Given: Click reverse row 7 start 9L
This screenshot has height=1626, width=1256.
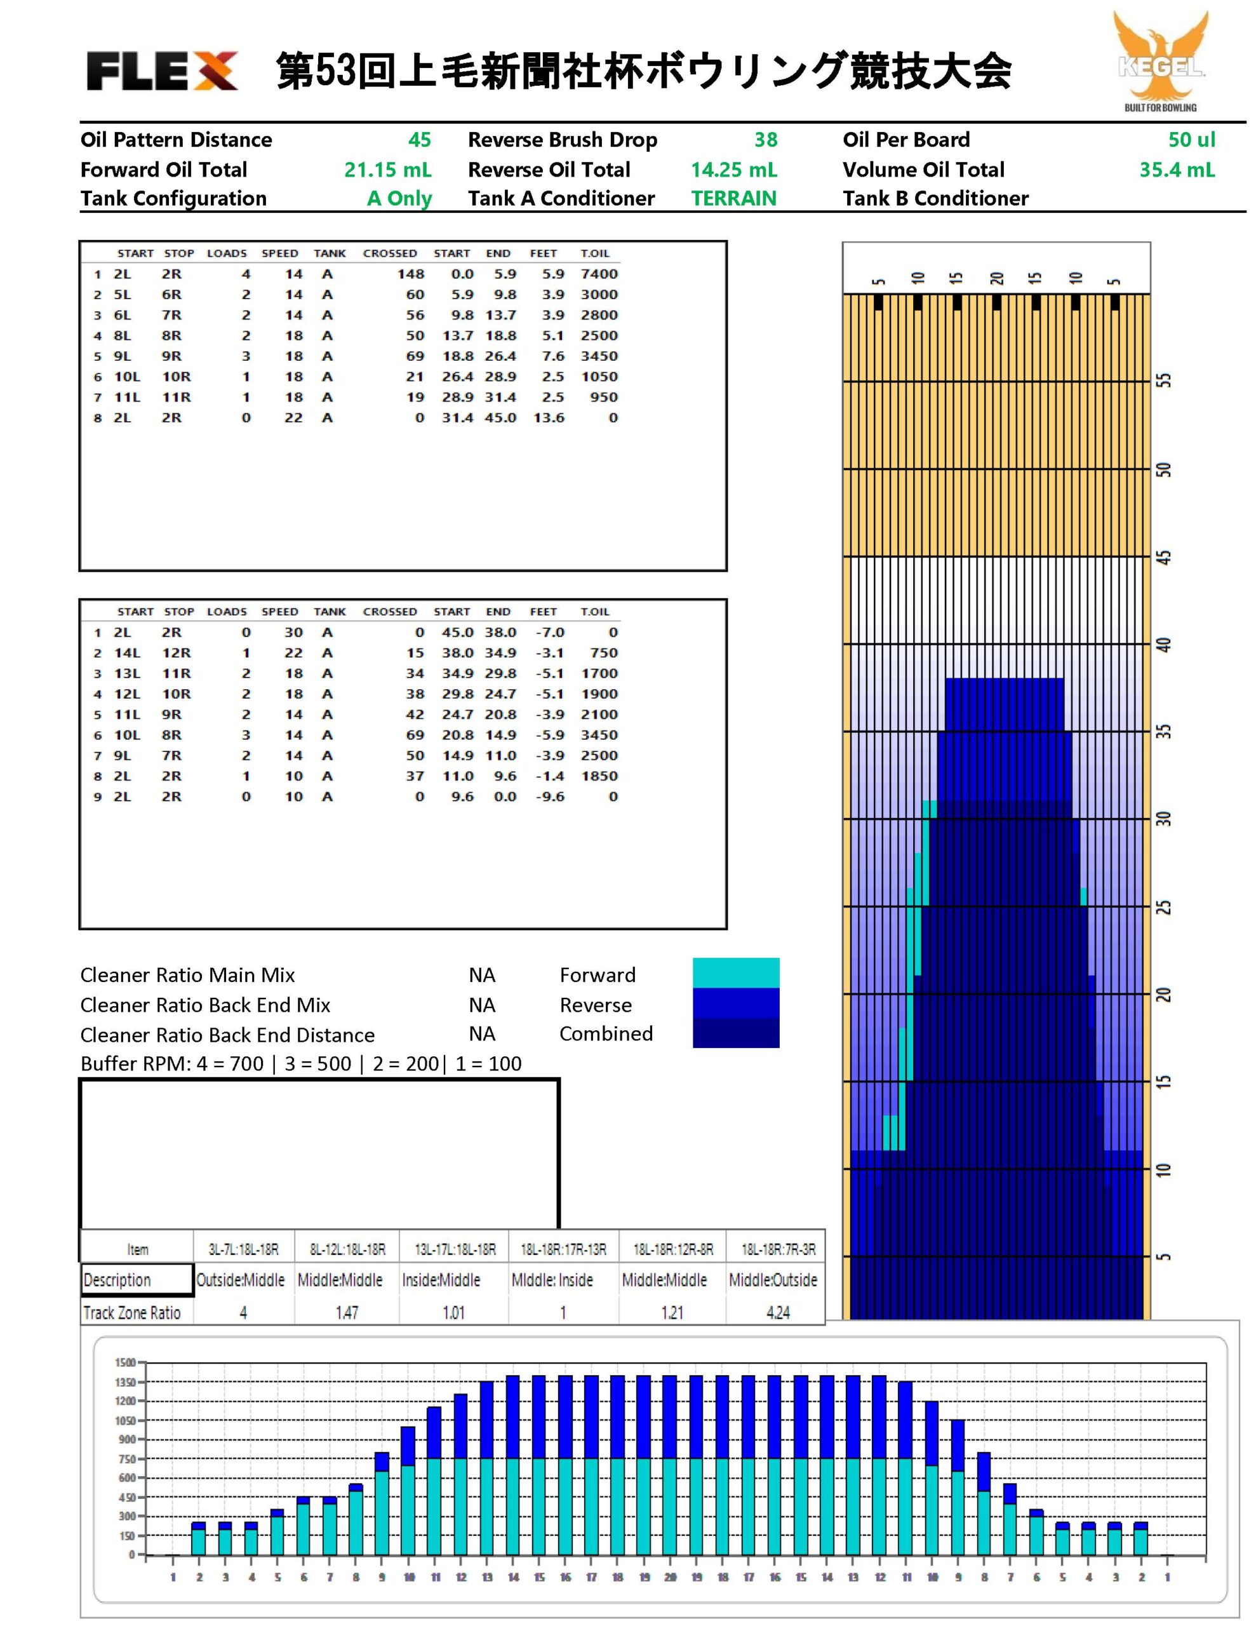Looking at the screenshot, I should 123,755.
